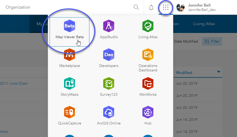Viewport: 237px width, 137px height.
Task: Click the search magnifier icon
Action: 136,7
